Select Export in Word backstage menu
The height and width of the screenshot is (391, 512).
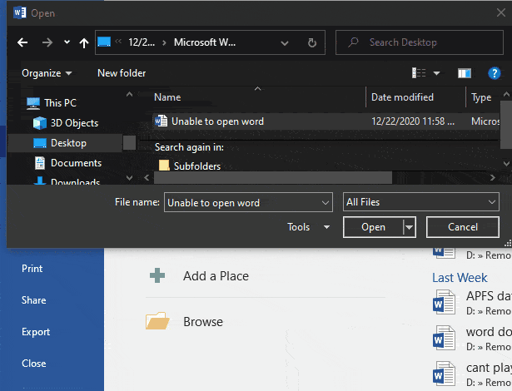(x=36, y=332)
